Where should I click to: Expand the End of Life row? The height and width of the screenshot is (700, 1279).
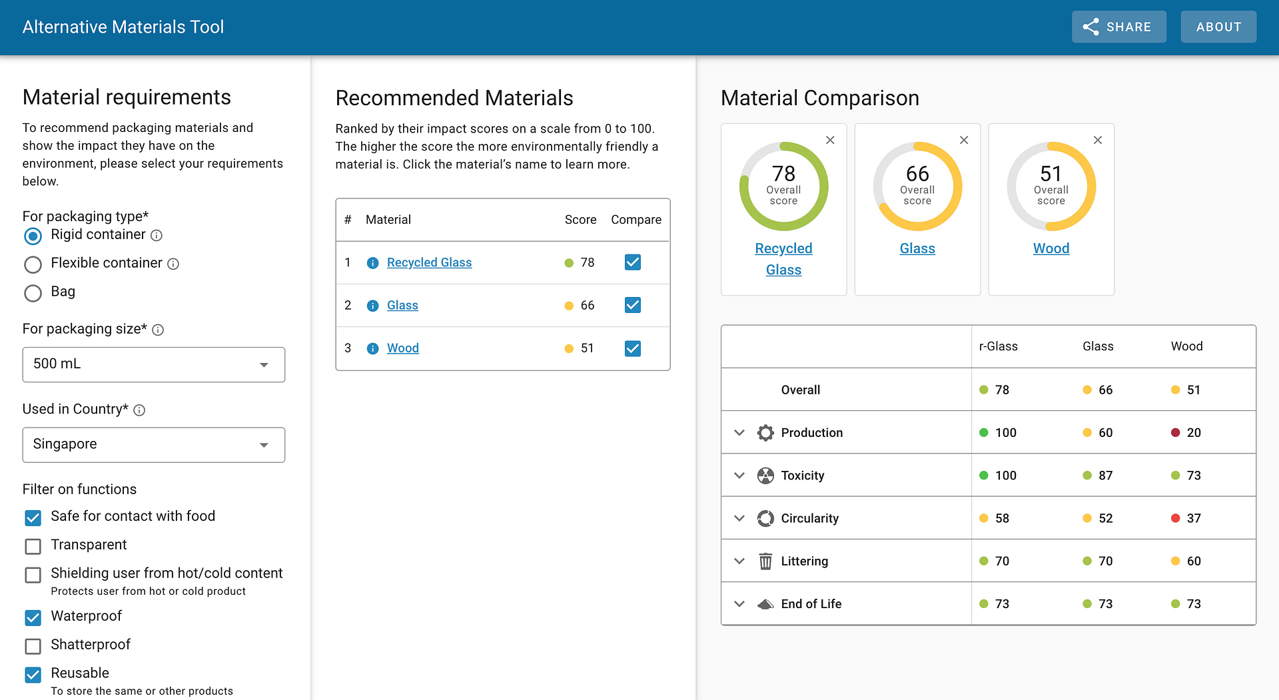[739, 604]
